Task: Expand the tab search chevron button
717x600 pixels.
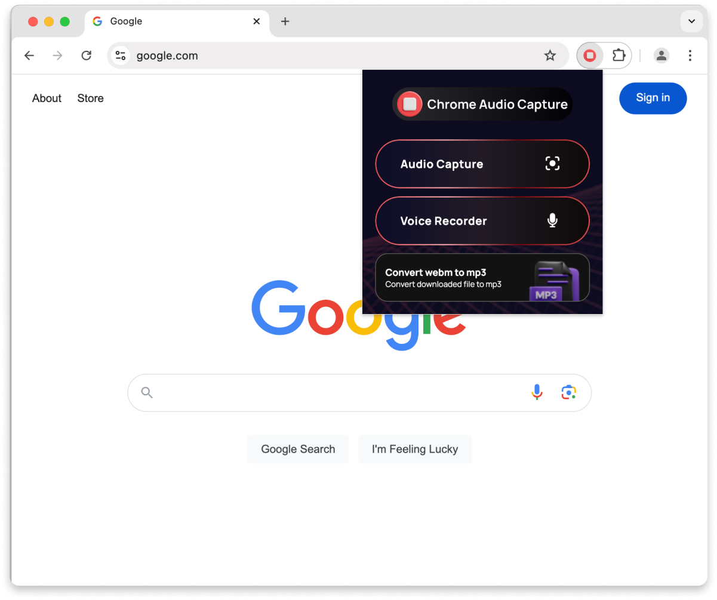Action: click(x=691, y=21)
